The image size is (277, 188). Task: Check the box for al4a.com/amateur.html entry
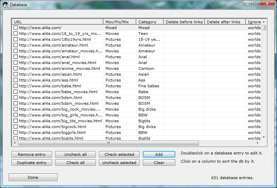15,45
